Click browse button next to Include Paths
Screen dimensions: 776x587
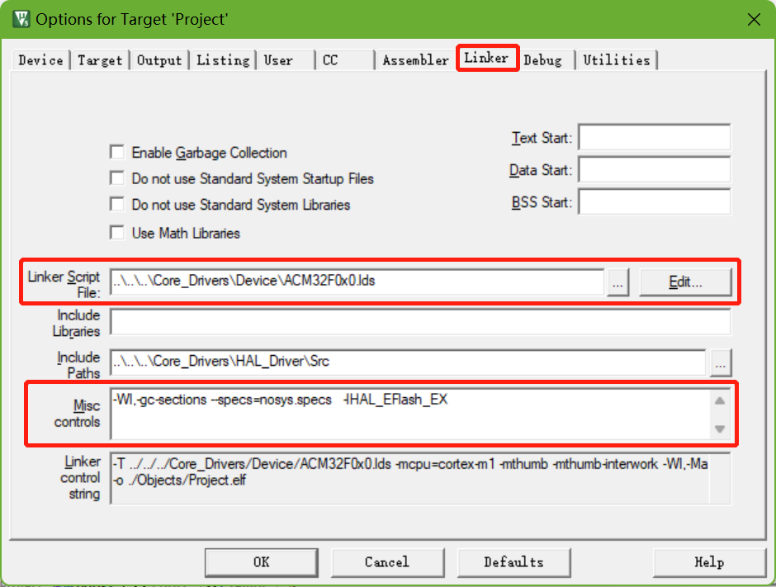(720, 362)
